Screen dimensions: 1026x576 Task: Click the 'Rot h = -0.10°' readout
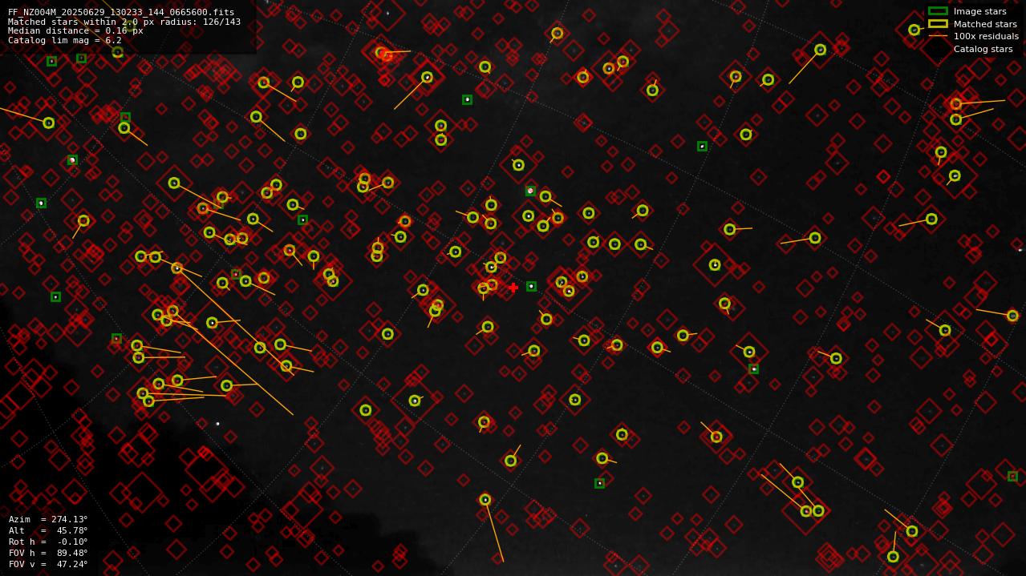[48, 542]
